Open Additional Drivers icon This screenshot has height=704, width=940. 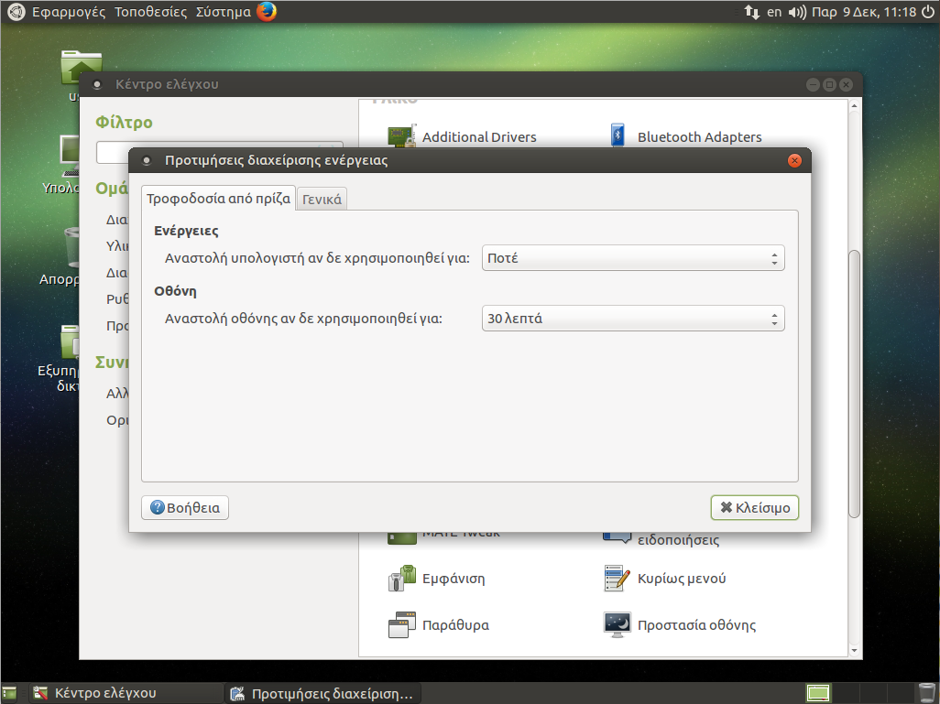click(x=402, y=137)
